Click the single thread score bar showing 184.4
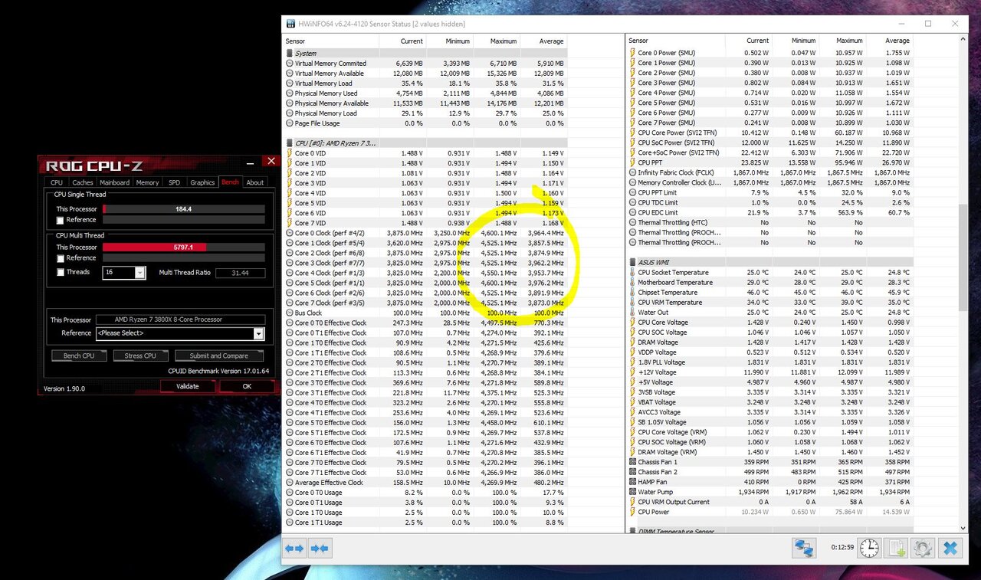Screen dimensions: 981x580 coord(184,208)
